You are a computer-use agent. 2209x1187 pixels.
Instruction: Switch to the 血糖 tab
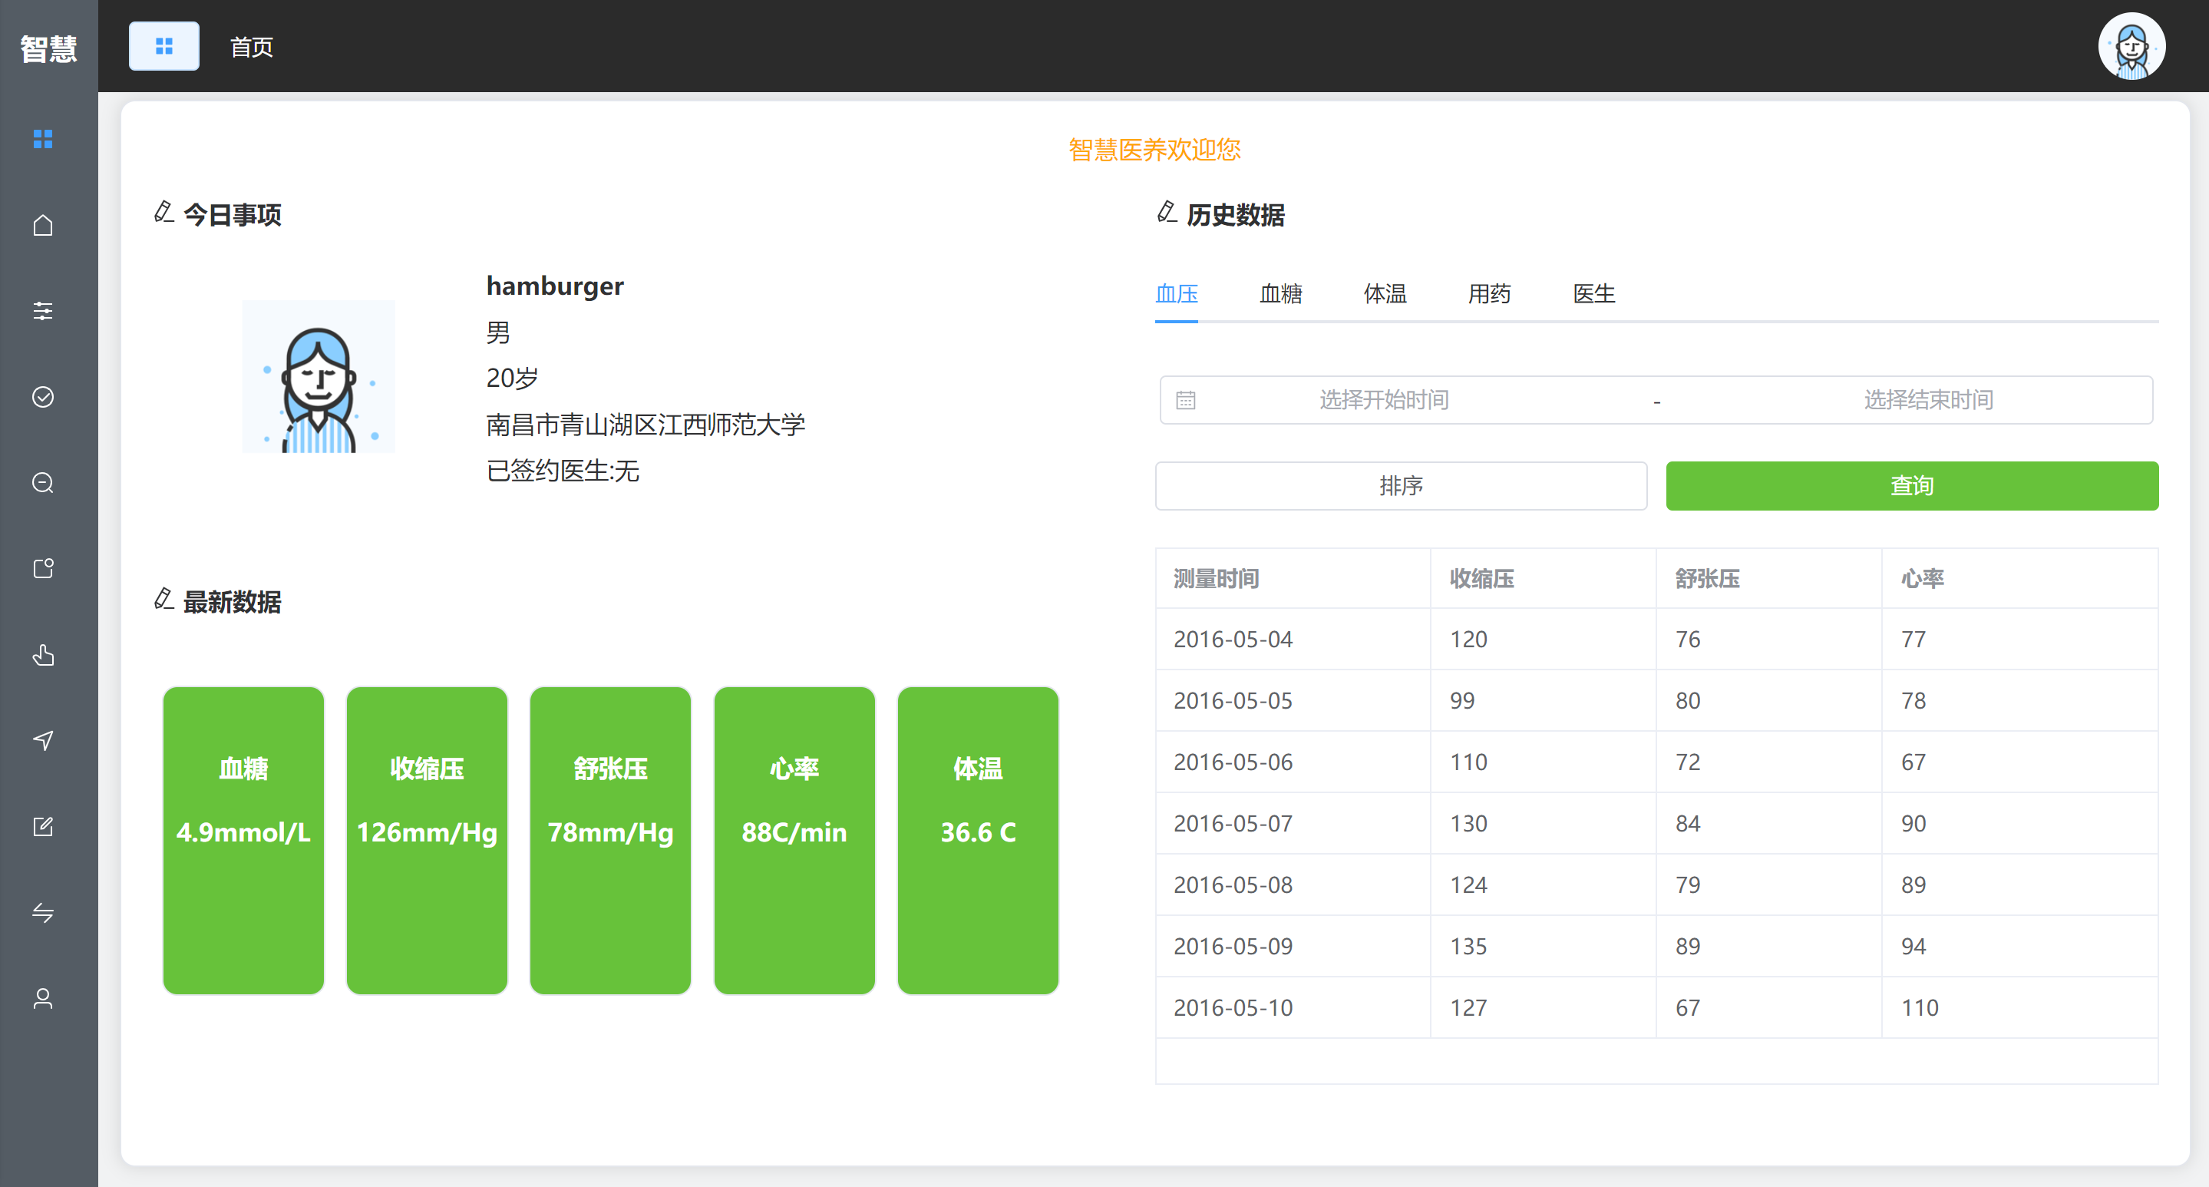[1281, 294]
